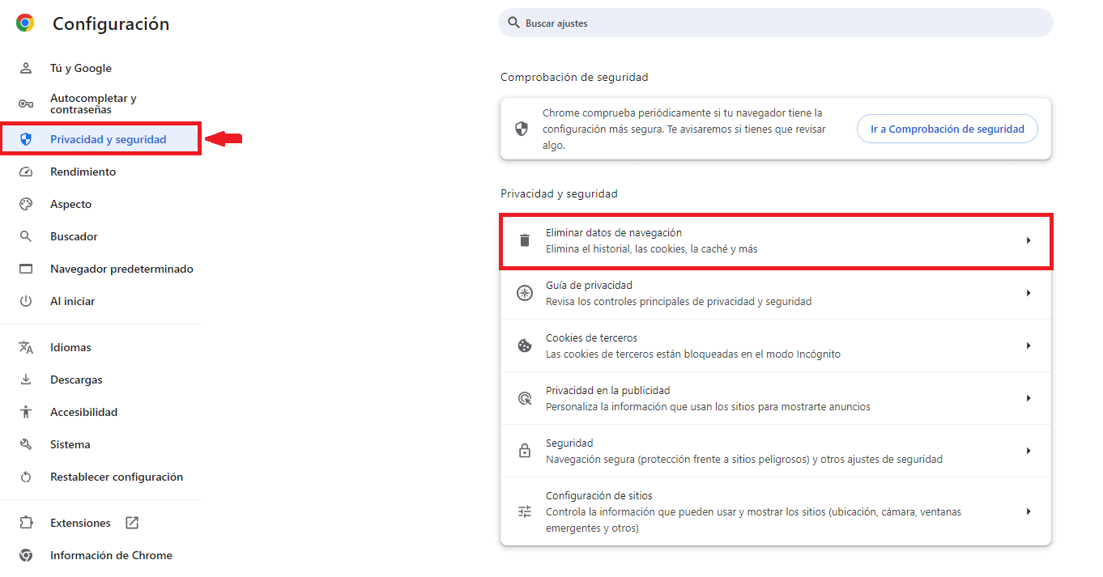The height and width of the screenshot is (577, 1103).
Task: Select the Idiomas translation icon
Action: [27, 346]
